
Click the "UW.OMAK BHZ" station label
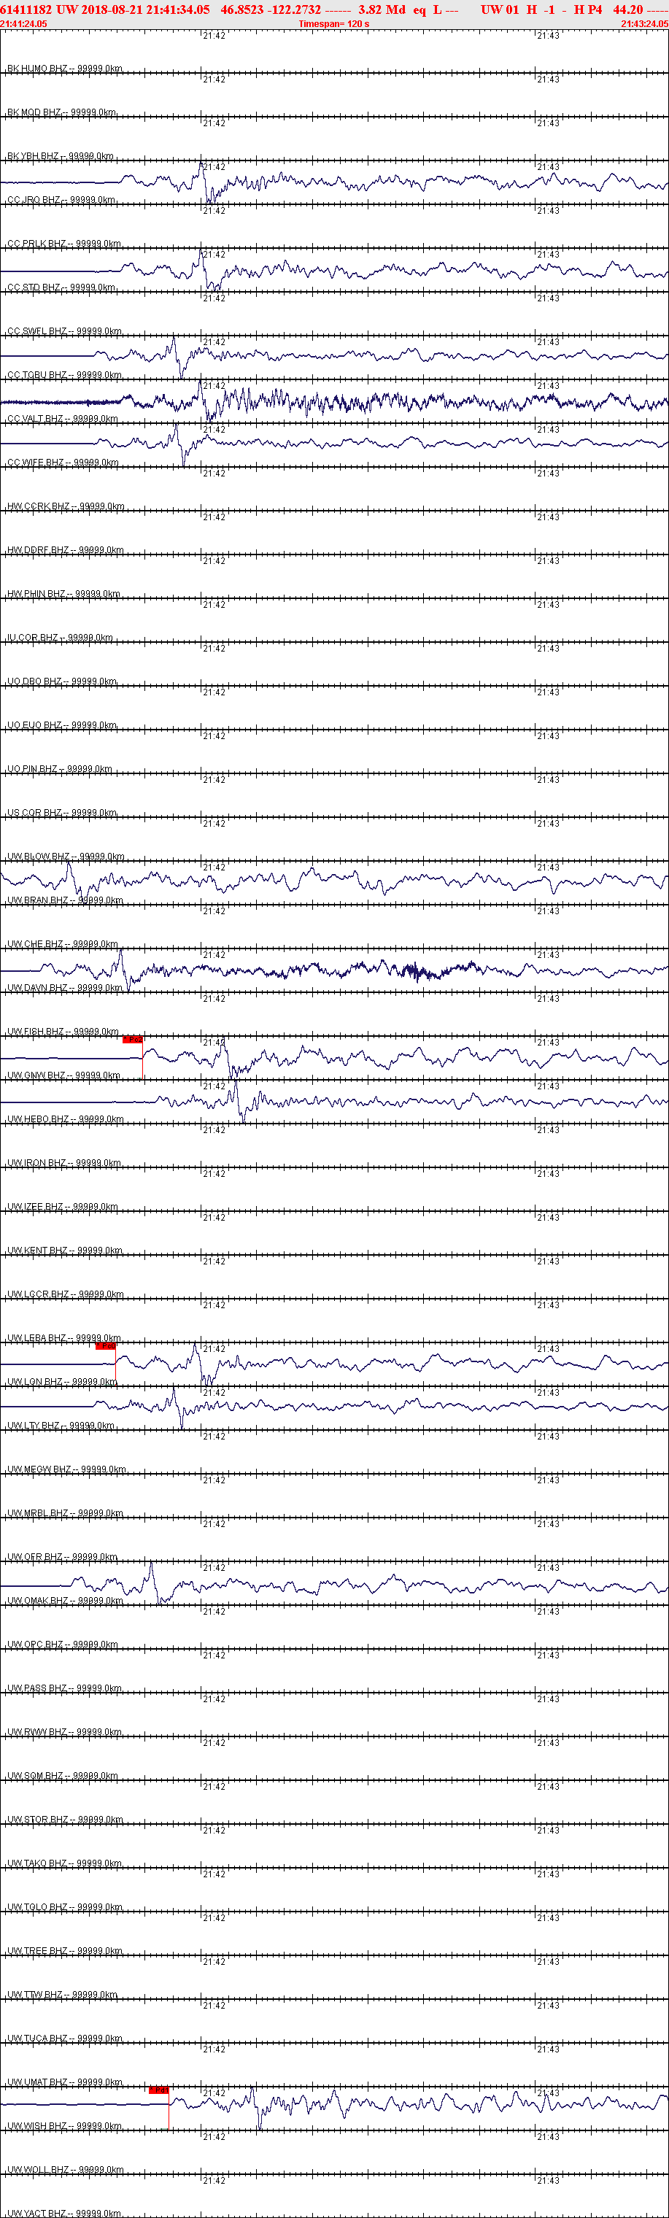[x=37, y=1601]
